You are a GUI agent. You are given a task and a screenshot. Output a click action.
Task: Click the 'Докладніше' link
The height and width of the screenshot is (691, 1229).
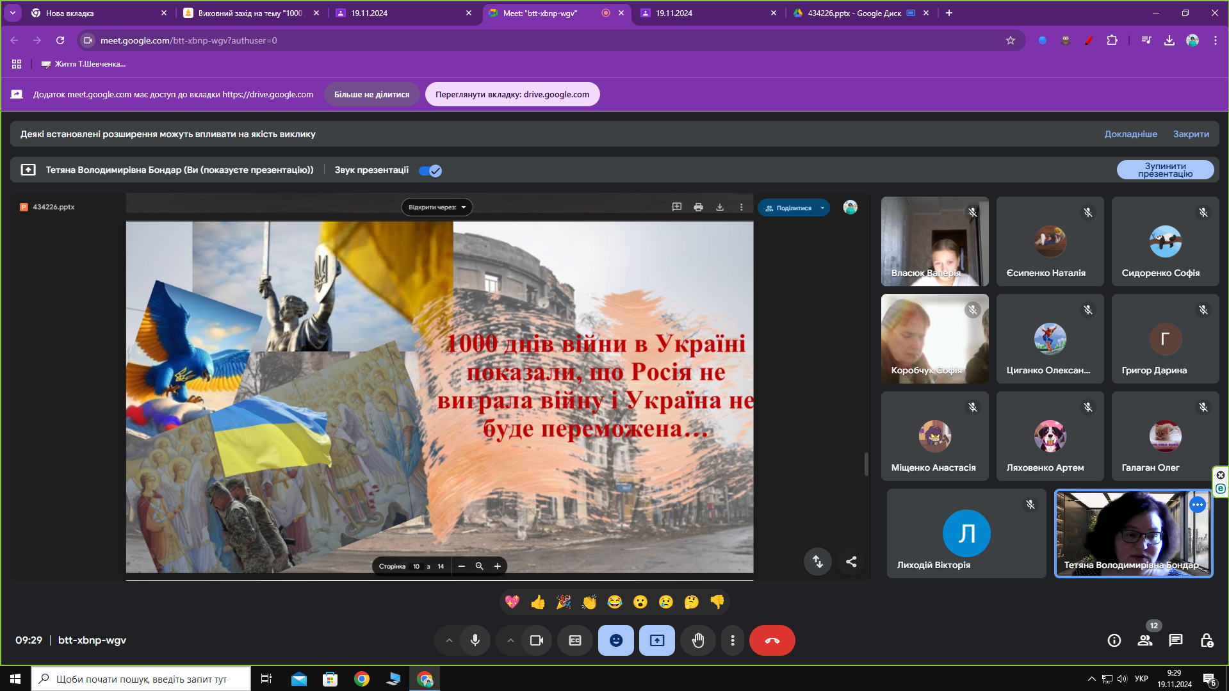1130,134
